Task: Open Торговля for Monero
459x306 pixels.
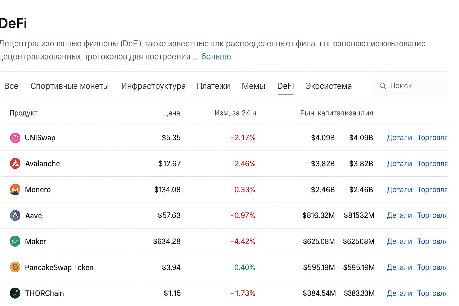Action: click(x=432, y=189)
